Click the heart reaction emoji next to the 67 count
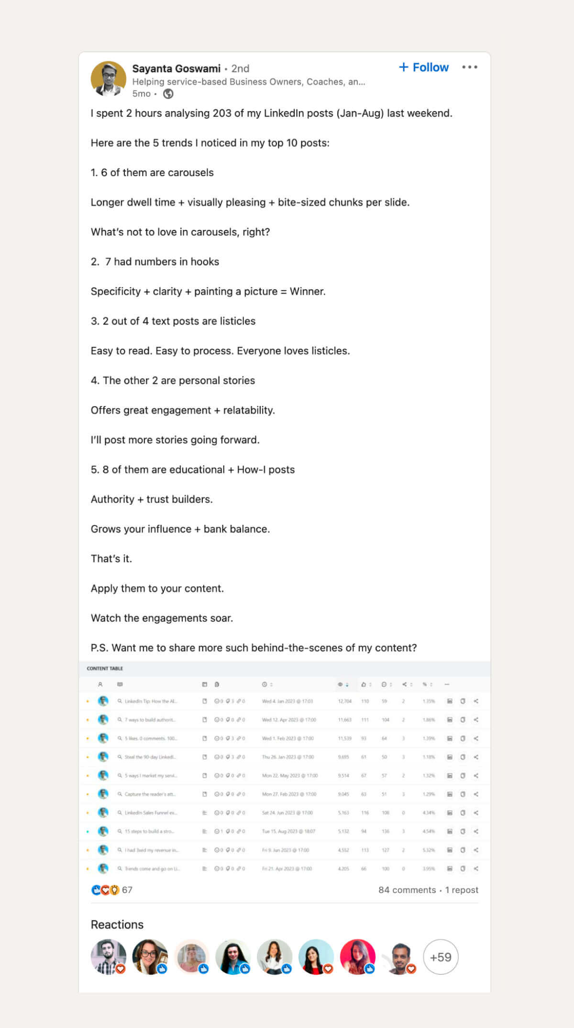The height and width of the screenshot is (1028, 574). pyautogui.click(x=106, y=890)
